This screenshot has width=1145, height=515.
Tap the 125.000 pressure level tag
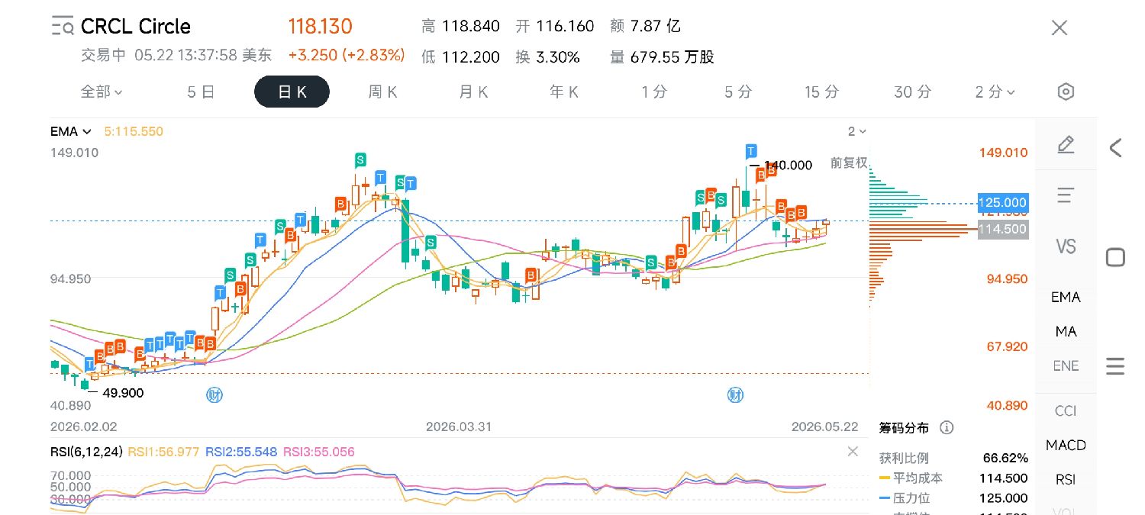1003,202
